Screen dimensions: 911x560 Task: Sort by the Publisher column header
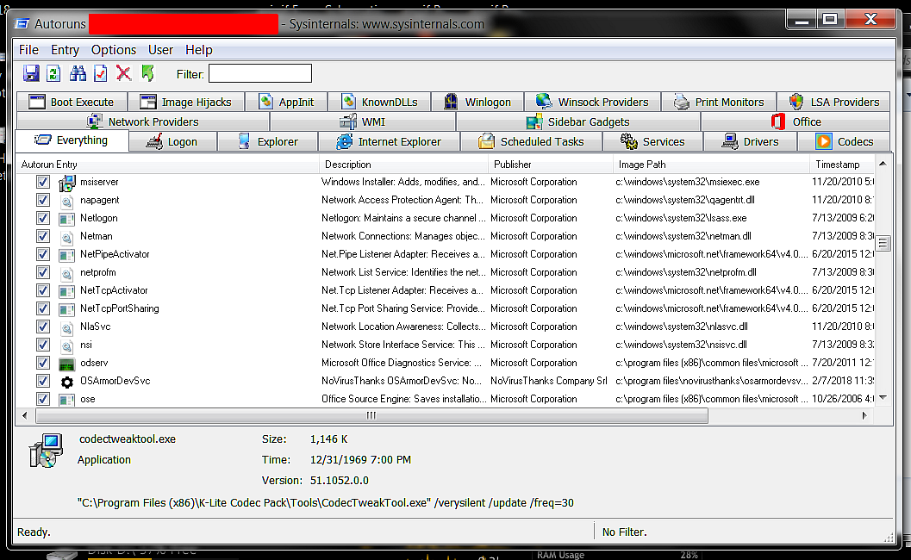click(x=551, y=165)
